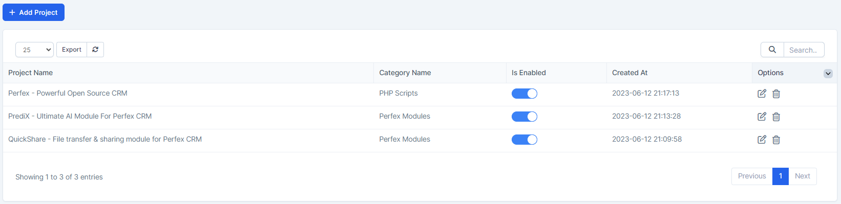Edit the PrediX Ultimate AI Module project

coord(762,117)
